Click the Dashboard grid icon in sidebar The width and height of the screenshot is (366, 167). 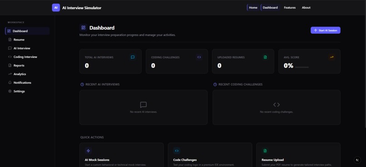click(x=9, y=31)
